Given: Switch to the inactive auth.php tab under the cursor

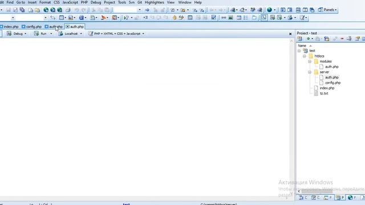Looking at the screenshot, I should [56, 27].
